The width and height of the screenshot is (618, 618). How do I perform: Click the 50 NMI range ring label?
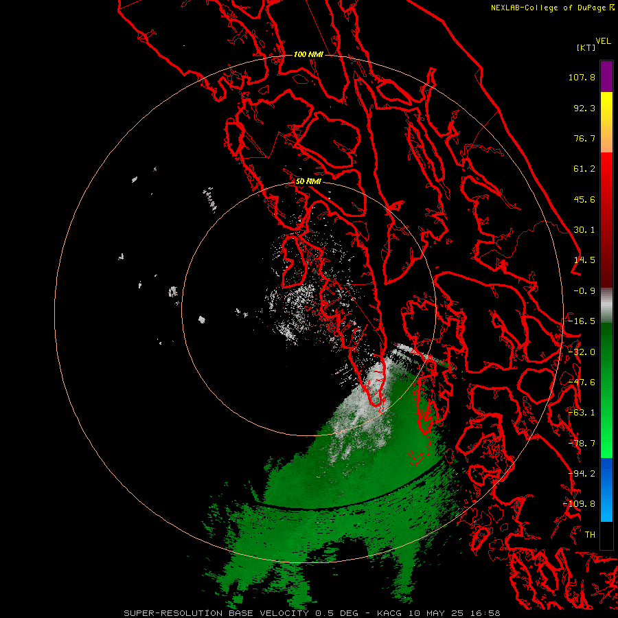[x=308, y=181]
